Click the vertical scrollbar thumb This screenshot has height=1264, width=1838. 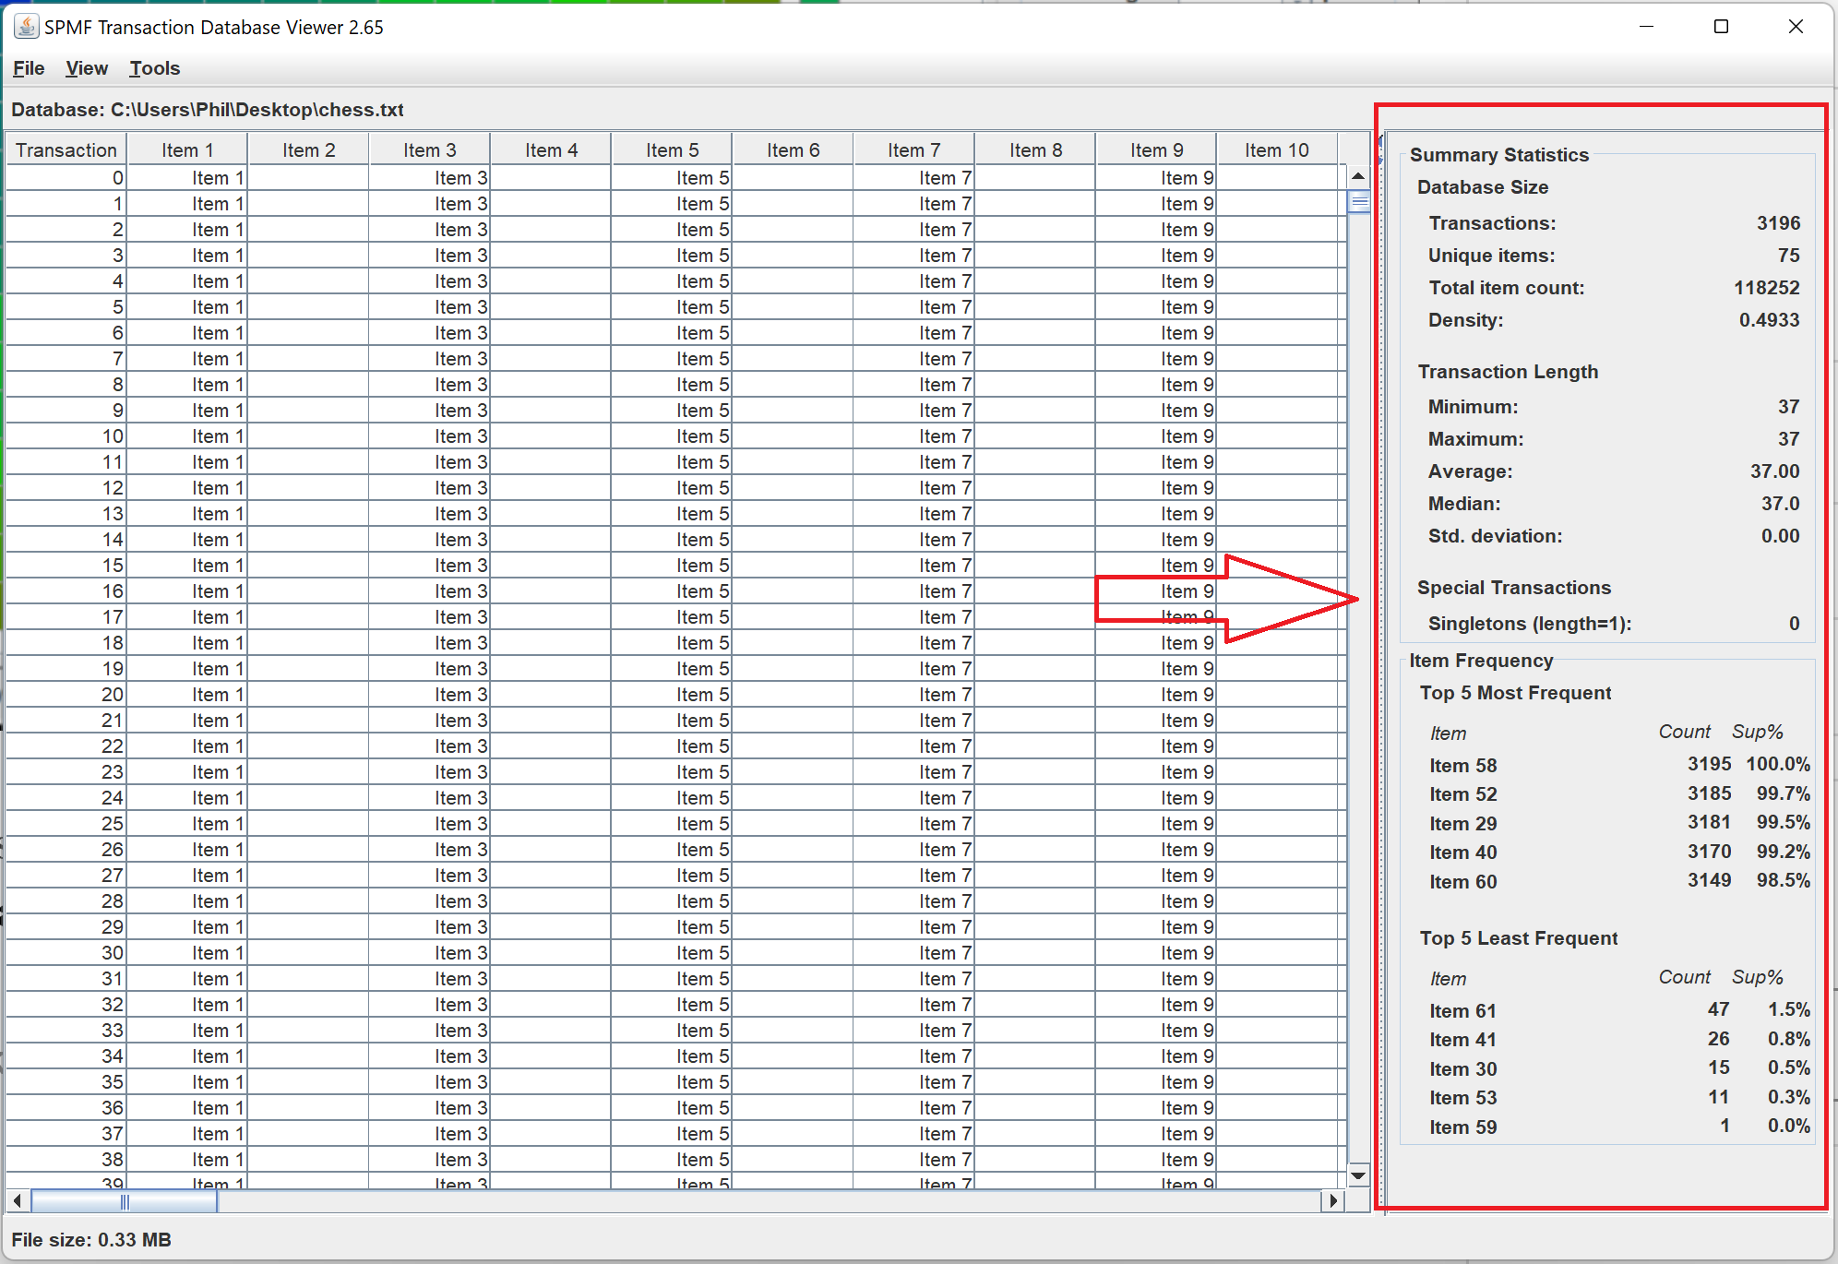click(x=1358, y=201)
